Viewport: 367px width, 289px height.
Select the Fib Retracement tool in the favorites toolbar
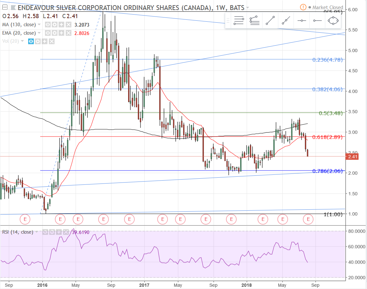(239, 21)
